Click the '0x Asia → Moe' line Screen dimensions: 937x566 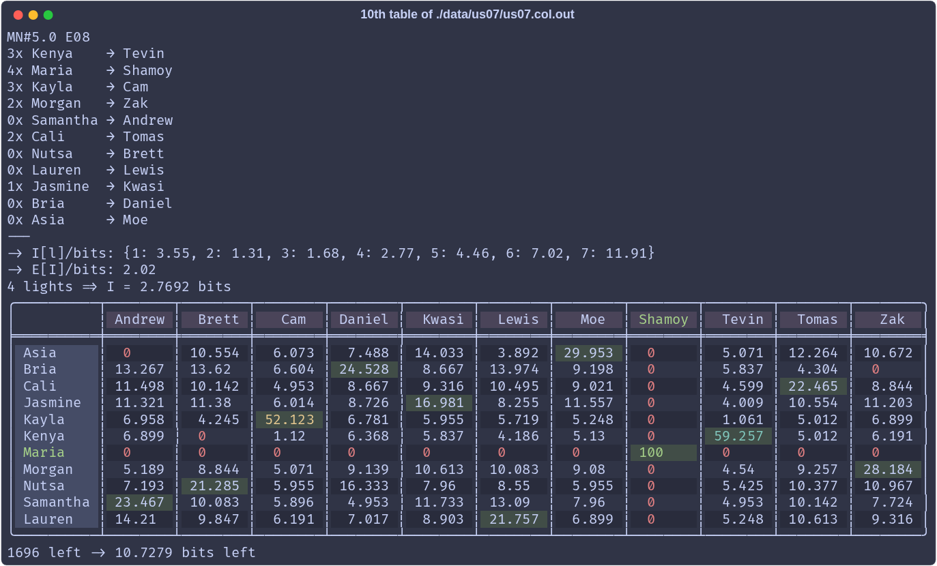(78, 220)
